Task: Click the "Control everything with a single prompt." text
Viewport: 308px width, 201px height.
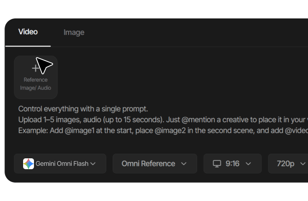Action: [x=83, y=109]
